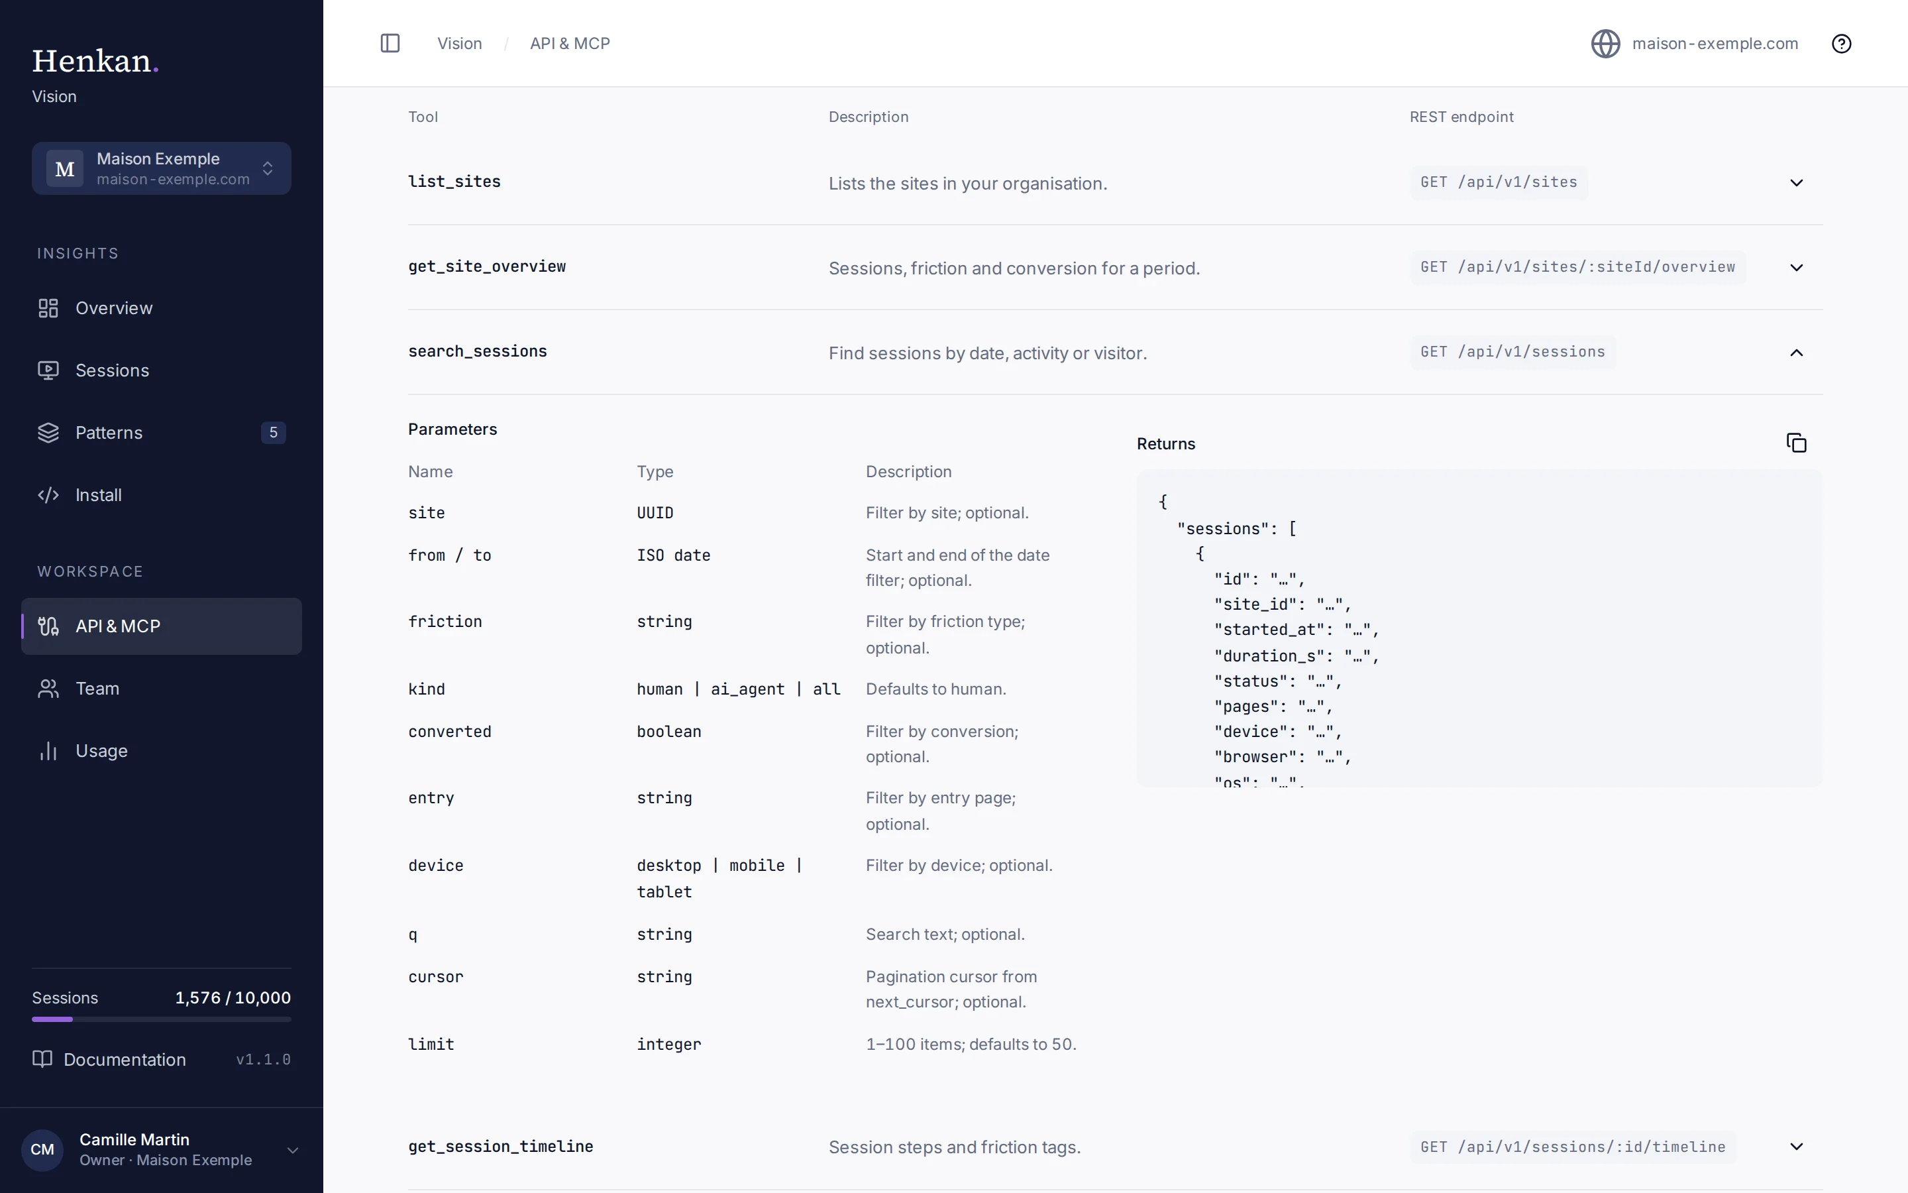Screen dimensions: 1908x1193
Task: Click the GET /api/v1/sessions/:id/timeline endpoint
Action: point(1573,1147)
